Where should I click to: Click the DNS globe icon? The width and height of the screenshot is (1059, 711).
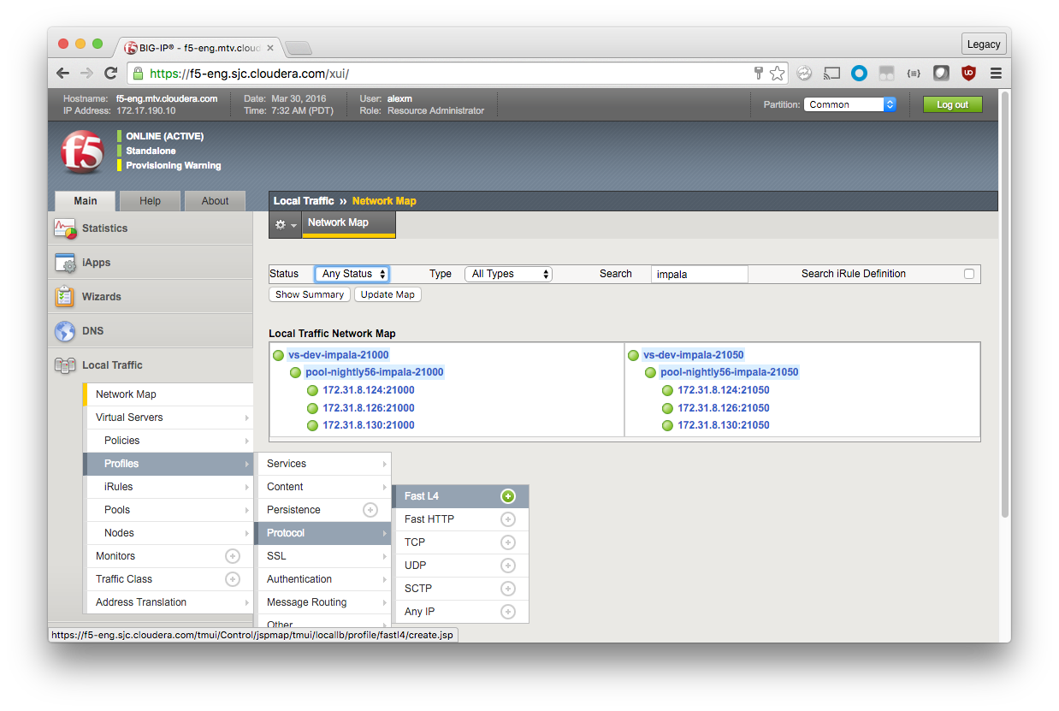coord(65,331)
